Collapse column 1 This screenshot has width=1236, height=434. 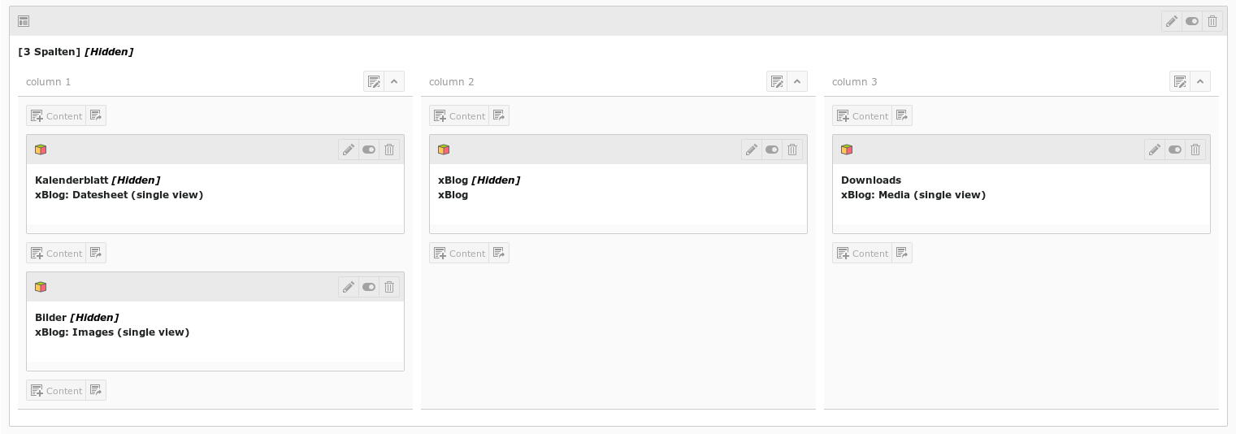pos(394,81)
